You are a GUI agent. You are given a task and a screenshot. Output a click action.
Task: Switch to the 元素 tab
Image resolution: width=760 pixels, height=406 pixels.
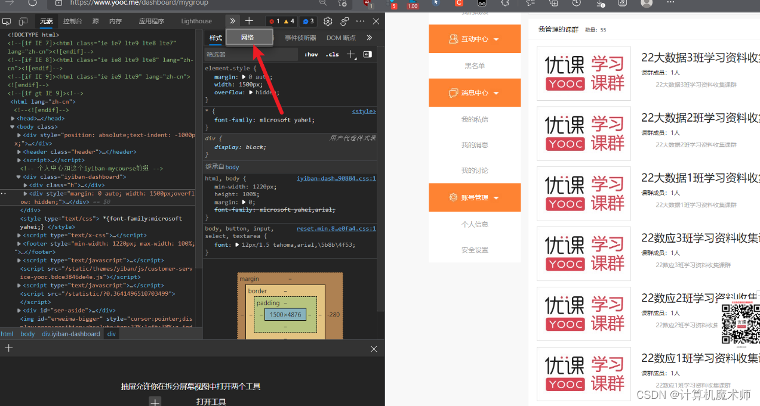click(47, 21)
